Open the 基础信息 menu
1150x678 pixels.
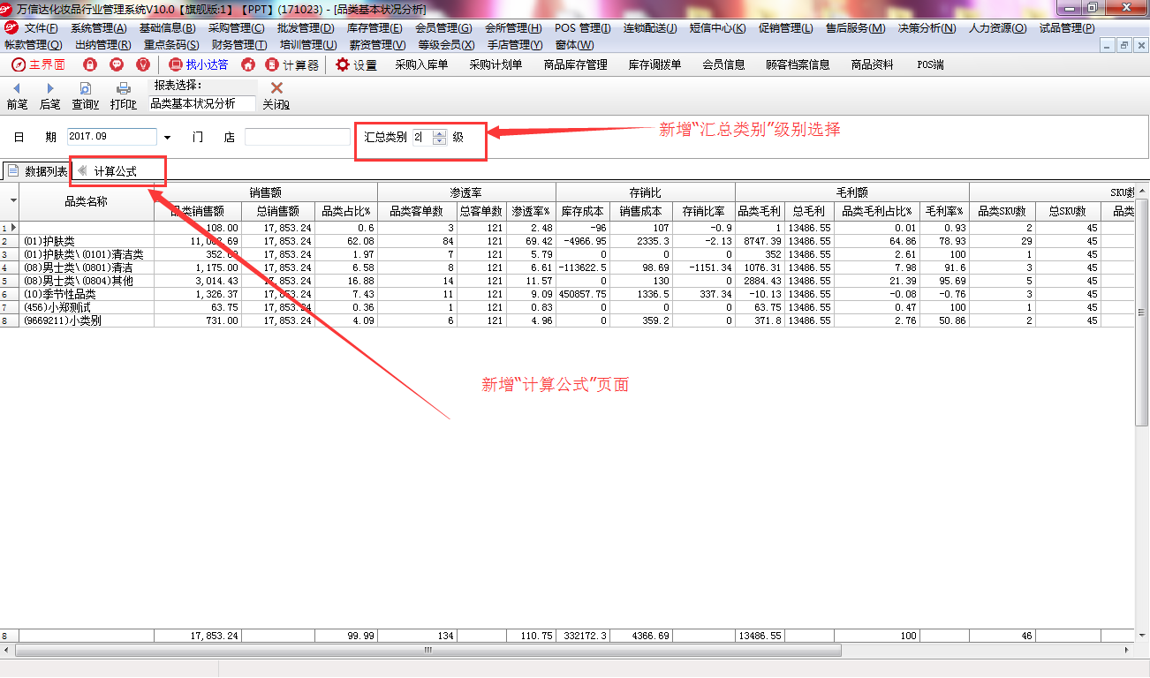168,28
